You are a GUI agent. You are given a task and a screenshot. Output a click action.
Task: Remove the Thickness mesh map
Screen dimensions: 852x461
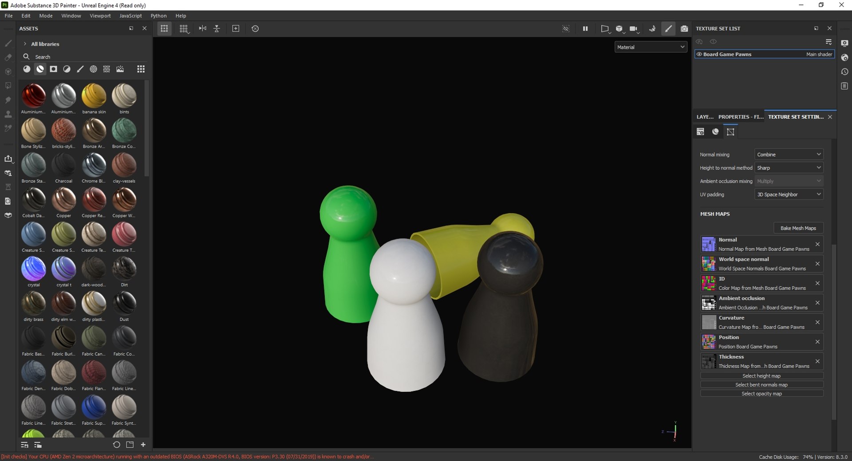pyautogui.click(x=817, y=361)
